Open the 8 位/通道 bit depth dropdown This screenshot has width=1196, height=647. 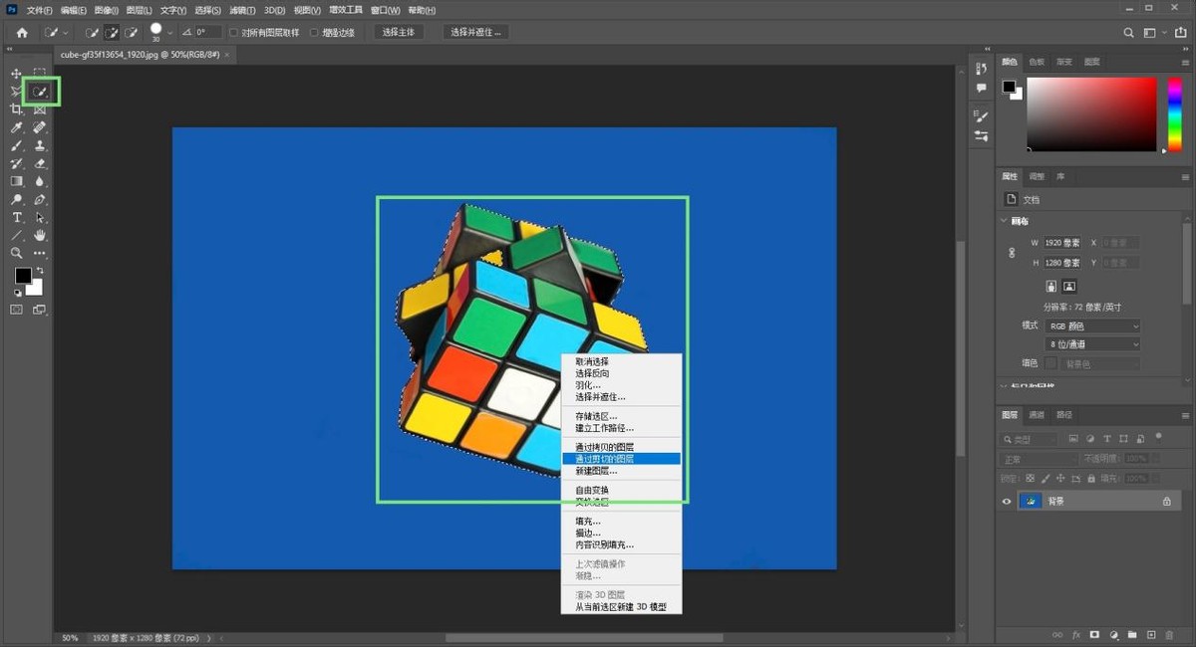point(1093,344)
